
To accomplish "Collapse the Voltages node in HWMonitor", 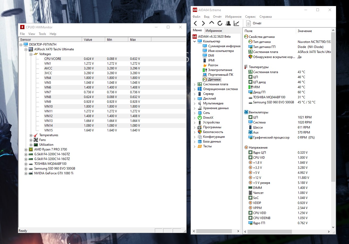I will (x=31, y=54).
